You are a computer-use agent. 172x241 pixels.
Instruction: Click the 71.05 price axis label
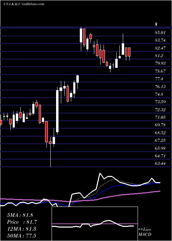coord(160,117)
